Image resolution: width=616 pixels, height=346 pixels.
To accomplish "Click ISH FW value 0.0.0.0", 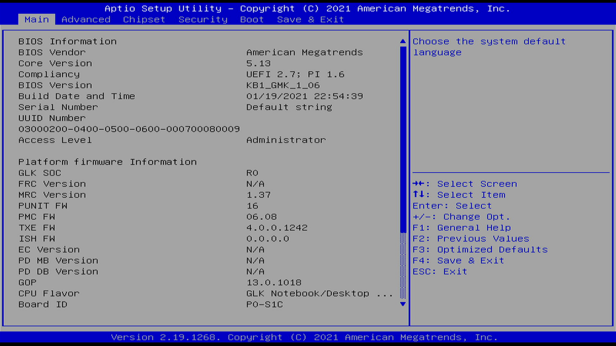I will point(268,239).
